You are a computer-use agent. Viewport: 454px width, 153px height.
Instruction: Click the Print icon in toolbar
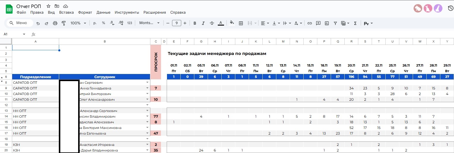(55, 23)
